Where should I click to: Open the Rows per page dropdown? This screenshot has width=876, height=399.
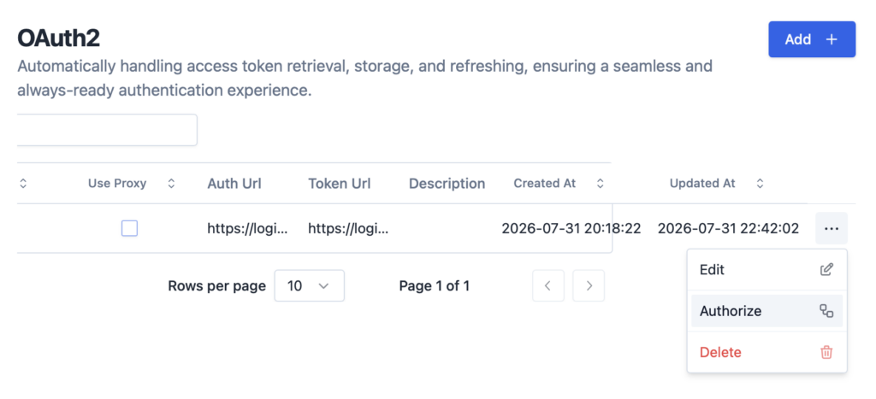coord(310,285)
